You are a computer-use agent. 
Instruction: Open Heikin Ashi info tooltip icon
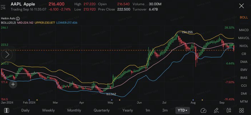[18, 19]
